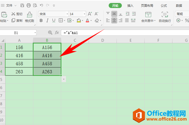The width and height of the screenshot is (189, 125).
Task: Decrease indent icon
Action: [128, 14]
